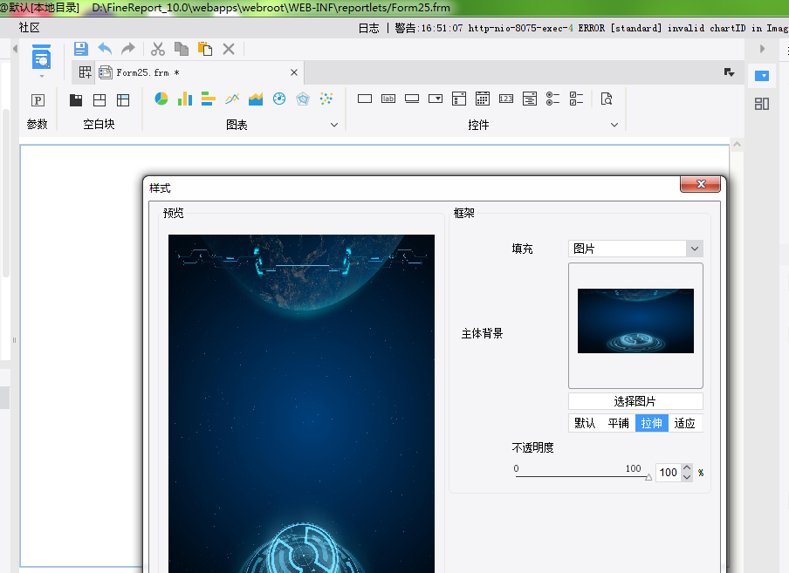Expand the 图表 chart list

tap(334, 125)
